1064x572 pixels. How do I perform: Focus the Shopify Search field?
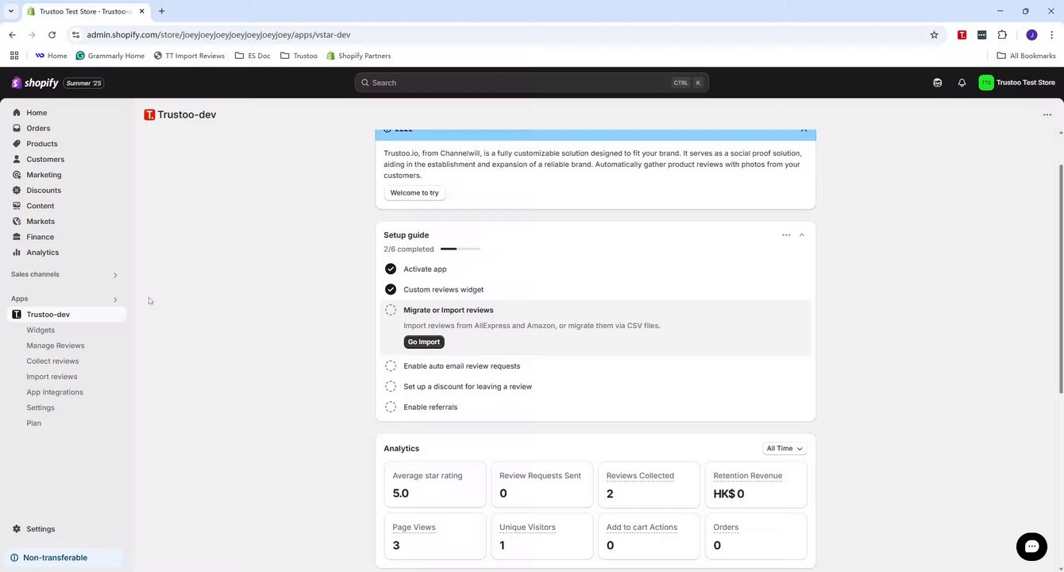(531, 83)
